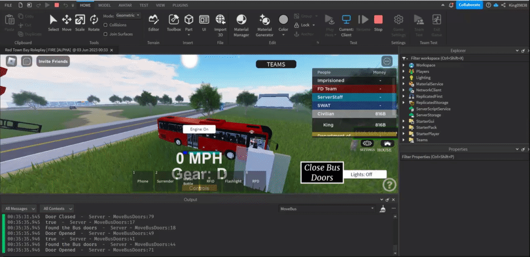Expand the Teams tree node

tap(403, 140)
